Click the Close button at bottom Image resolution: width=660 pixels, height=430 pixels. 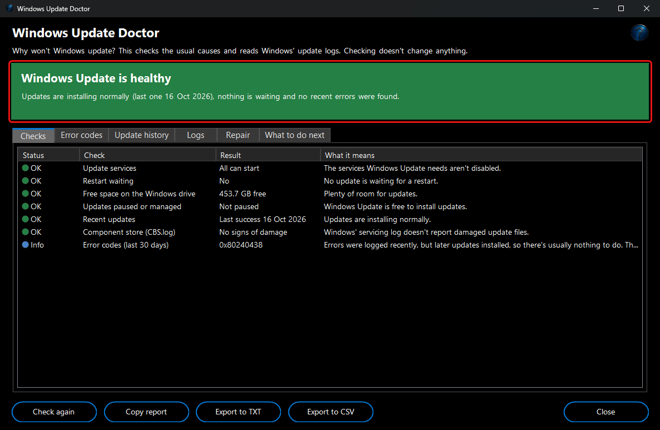(x=606, y=412)
